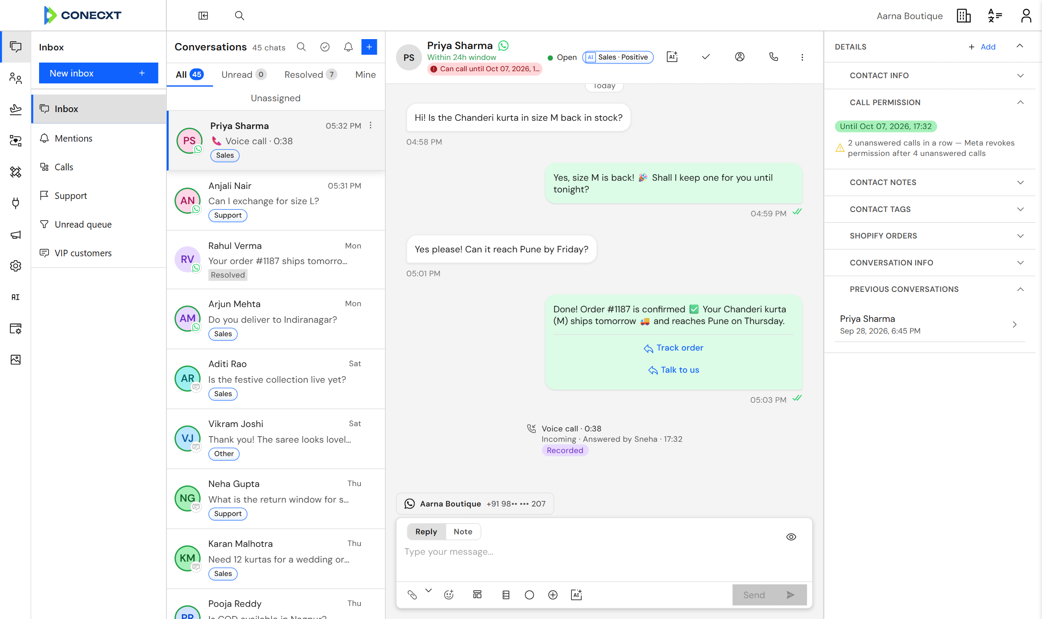Open Contacts icon in left rail
Screen dimensions: 1042x619
(x=16, y=78)
